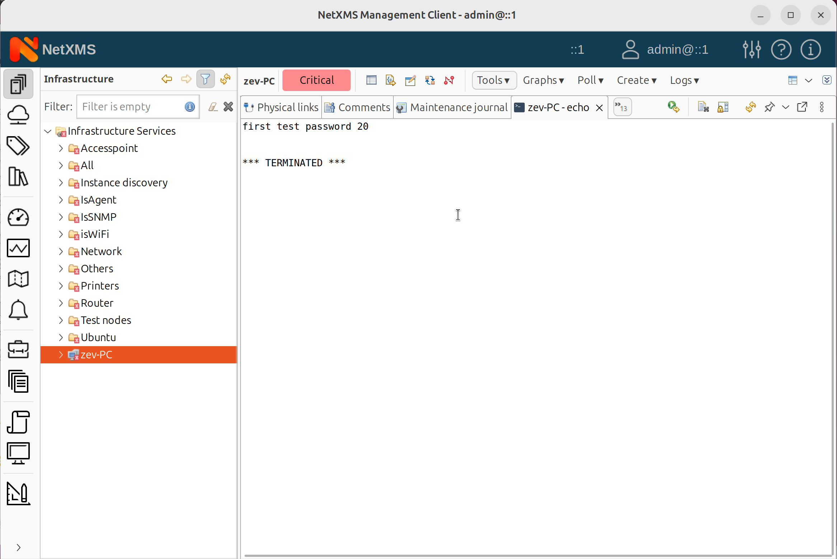Select the Printers container in the tree
The image size is (837, 559).
pos(100,286)
